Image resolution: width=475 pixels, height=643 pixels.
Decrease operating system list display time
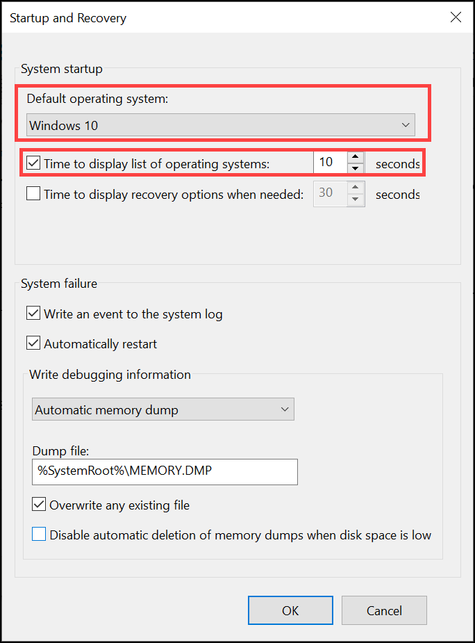(x=356, y=167)
